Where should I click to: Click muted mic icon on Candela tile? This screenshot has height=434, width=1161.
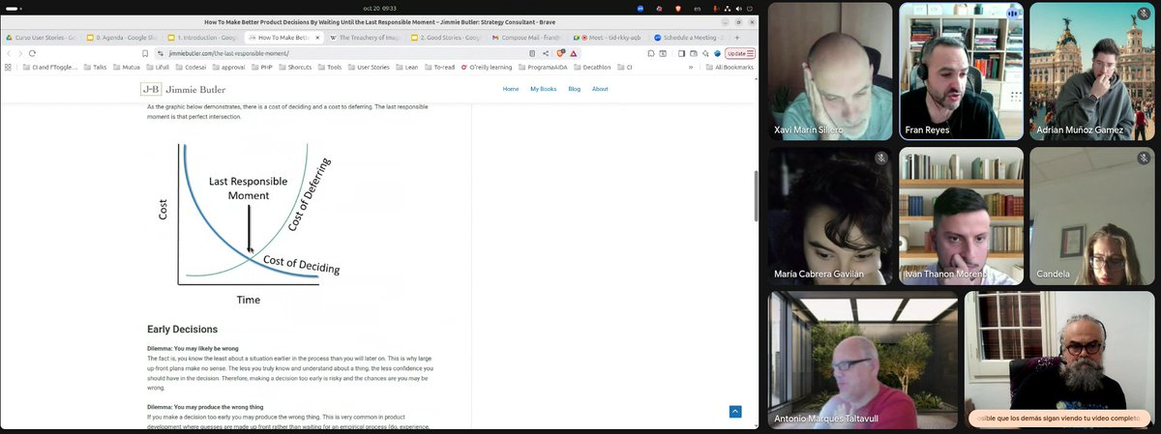1143,158
